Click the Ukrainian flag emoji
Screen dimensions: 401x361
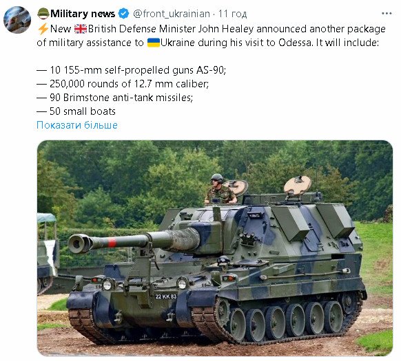click(x=154, y=43)
